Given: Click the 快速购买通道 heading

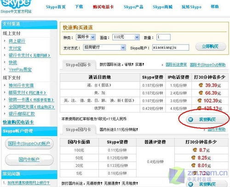Looking at the screenshot, I should pos(78,28).
